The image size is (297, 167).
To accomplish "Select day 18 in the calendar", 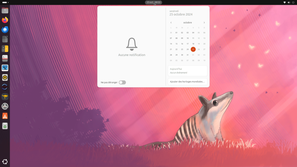I will pos(193,44).
